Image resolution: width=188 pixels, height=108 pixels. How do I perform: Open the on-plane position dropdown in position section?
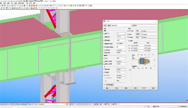pyautogui.click(x=139, y=31)
